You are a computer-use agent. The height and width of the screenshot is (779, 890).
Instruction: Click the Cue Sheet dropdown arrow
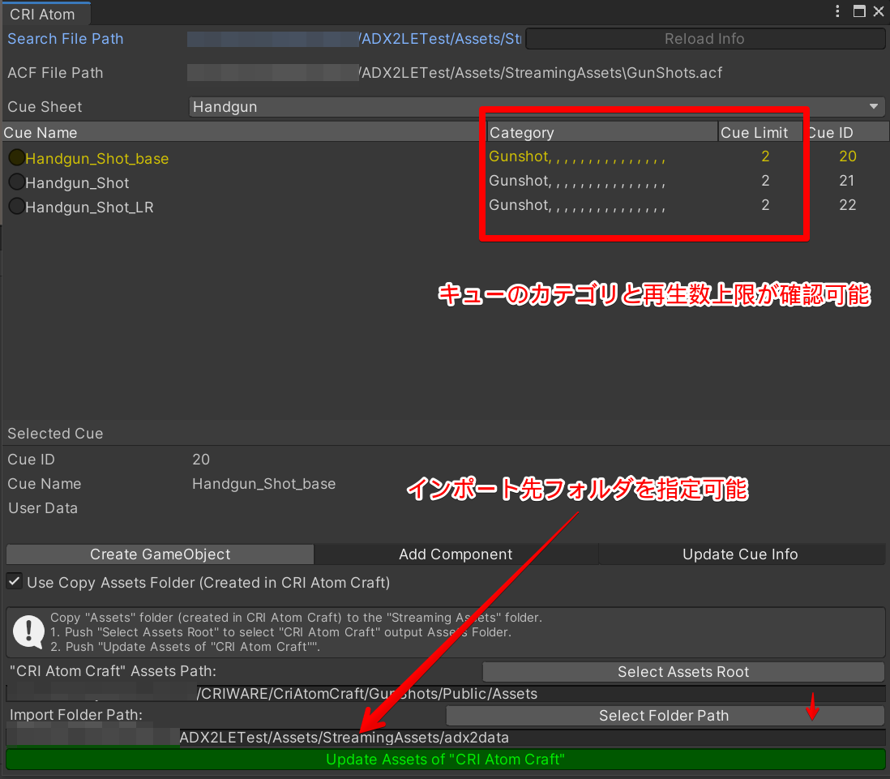tap(873, 107)
